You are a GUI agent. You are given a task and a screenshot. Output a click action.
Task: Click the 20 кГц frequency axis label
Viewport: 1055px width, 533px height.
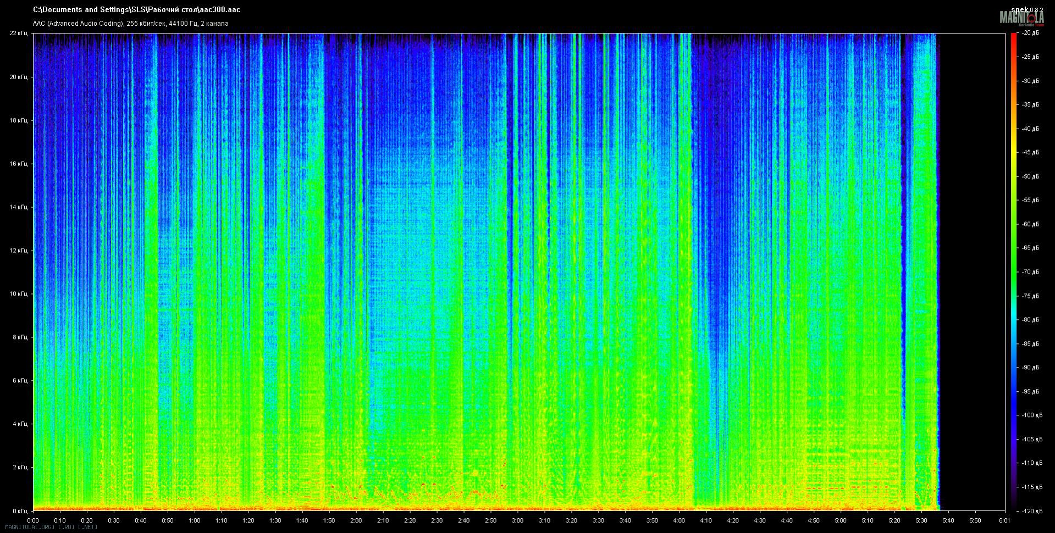[18, 77]
